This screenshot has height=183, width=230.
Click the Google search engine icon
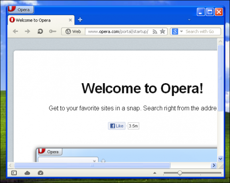175,31
